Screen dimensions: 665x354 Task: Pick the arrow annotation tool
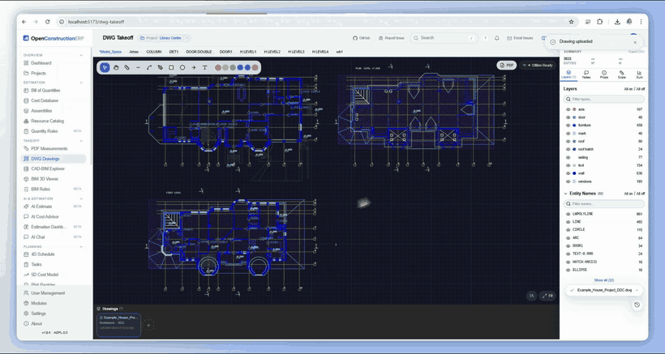click(193, 67)
